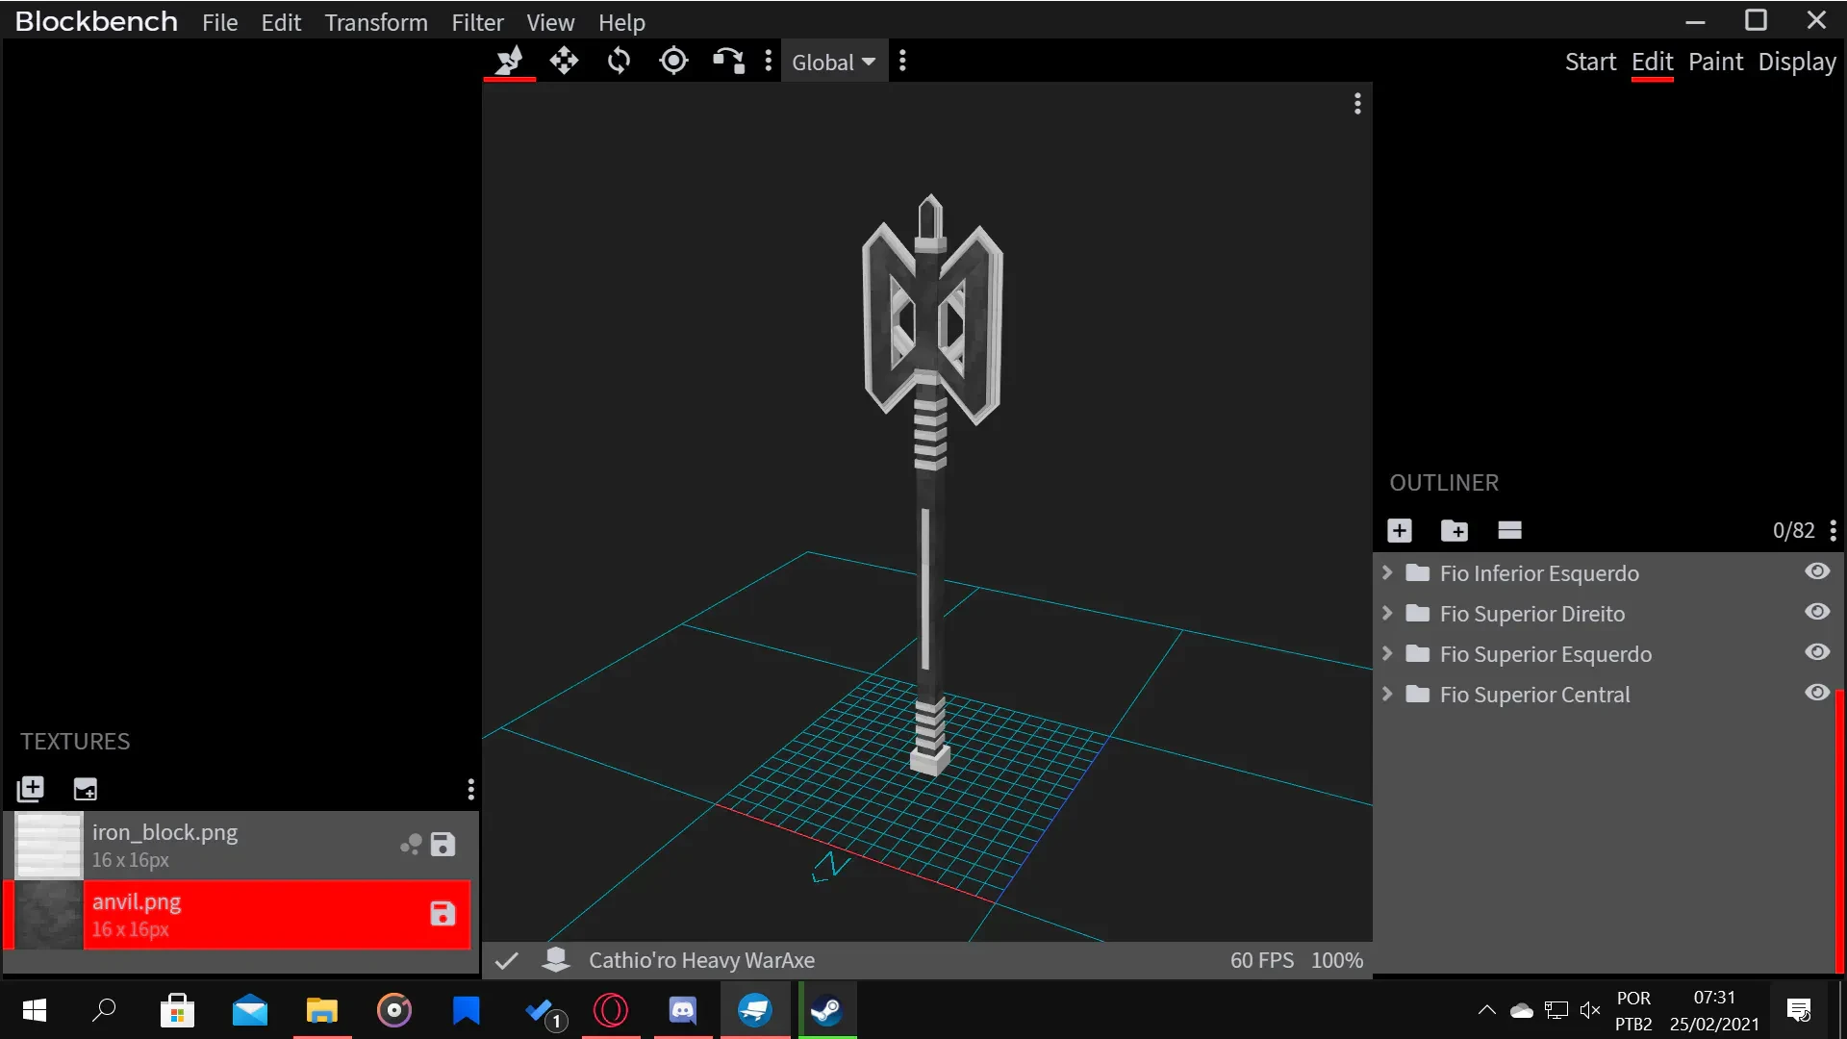The height and width of the screenshot is (1039, 1847).
Task: Switch to the Display mode tab
Action: [x=1797, y=62]
